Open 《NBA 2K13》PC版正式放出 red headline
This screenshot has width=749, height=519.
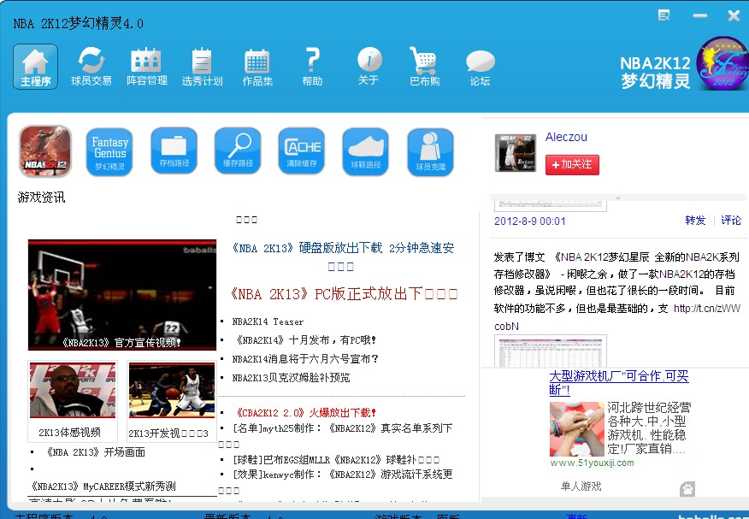pos(344,293)
